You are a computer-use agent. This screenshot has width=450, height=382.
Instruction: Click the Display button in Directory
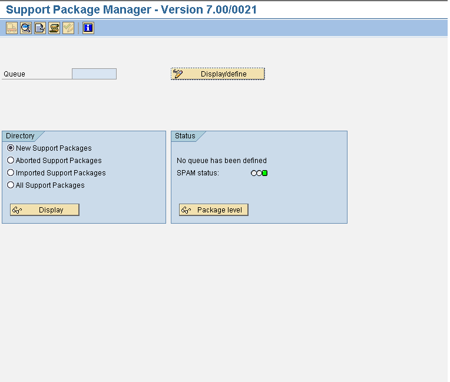point(45,210)
